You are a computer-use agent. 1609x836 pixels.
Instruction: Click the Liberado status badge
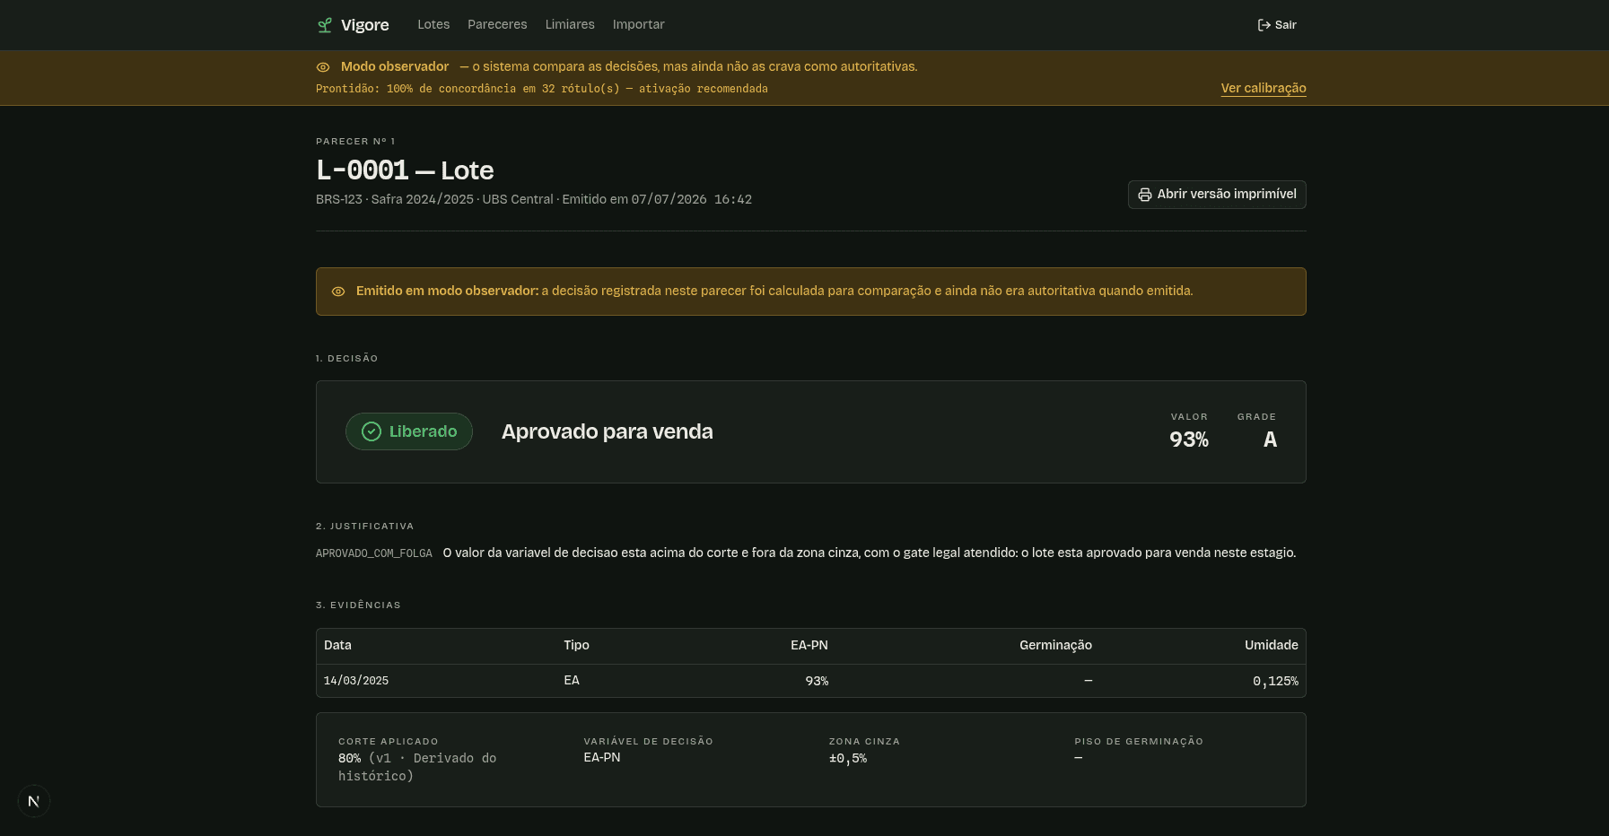(409, 431)
